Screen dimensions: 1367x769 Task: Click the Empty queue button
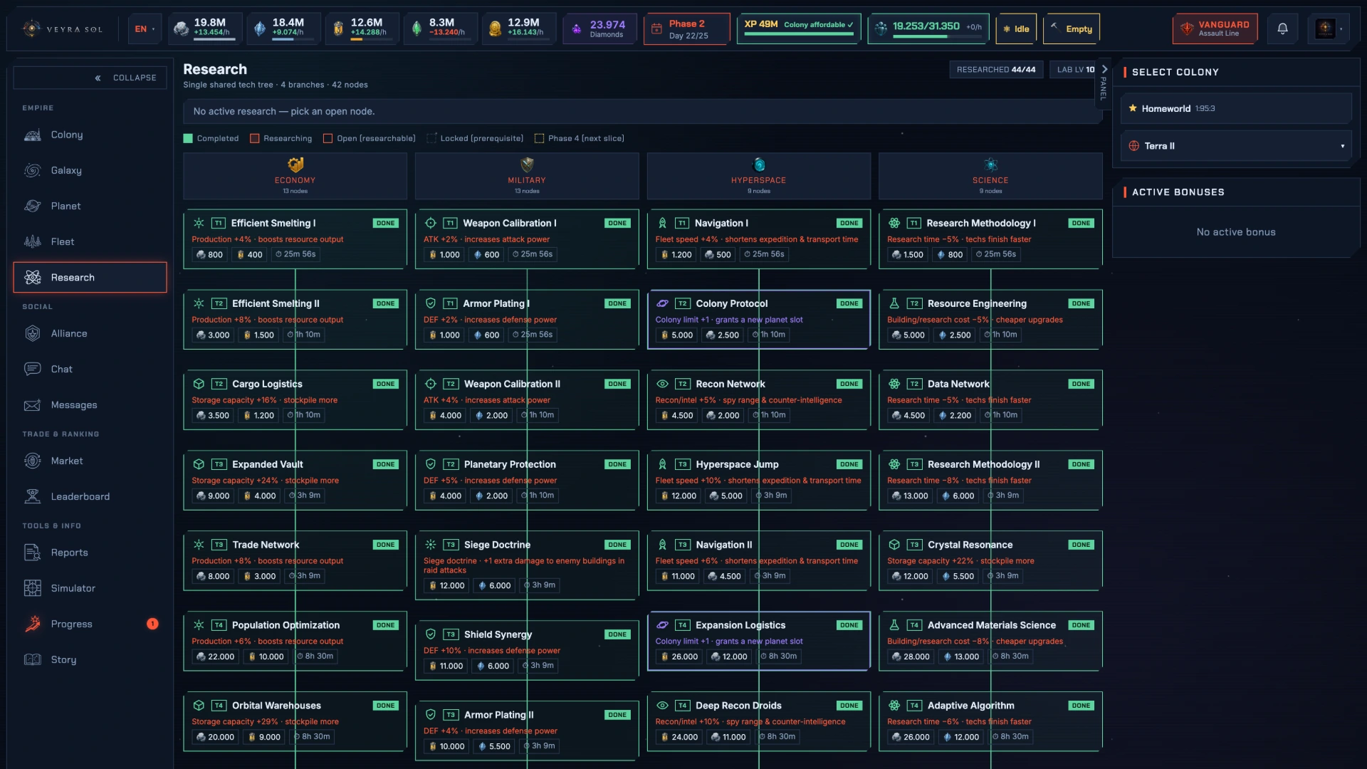pos(1072,29)
